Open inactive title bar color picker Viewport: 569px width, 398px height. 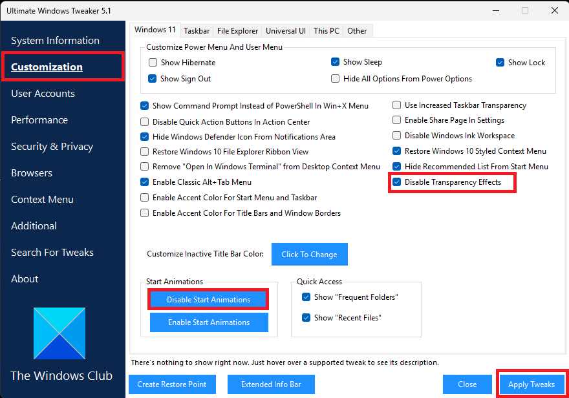309,254
